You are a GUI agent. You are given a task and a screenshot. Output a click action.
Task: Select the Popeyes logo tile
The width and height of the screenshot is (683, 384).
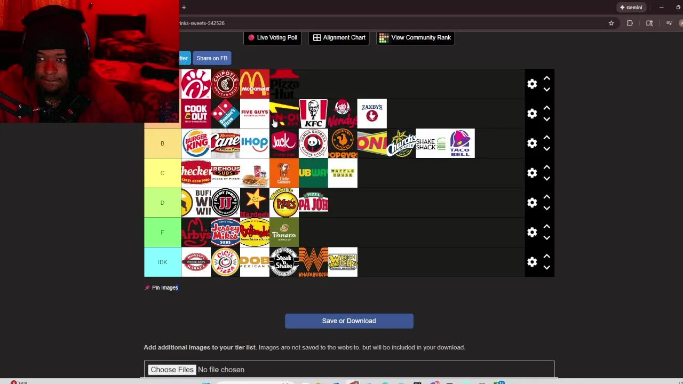tap(343, 143)
